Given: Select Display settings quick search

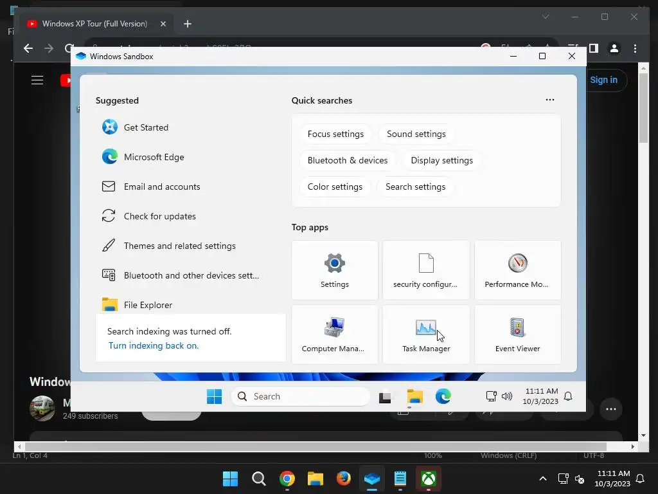Looking at the screenshot, I should [442, 160].
